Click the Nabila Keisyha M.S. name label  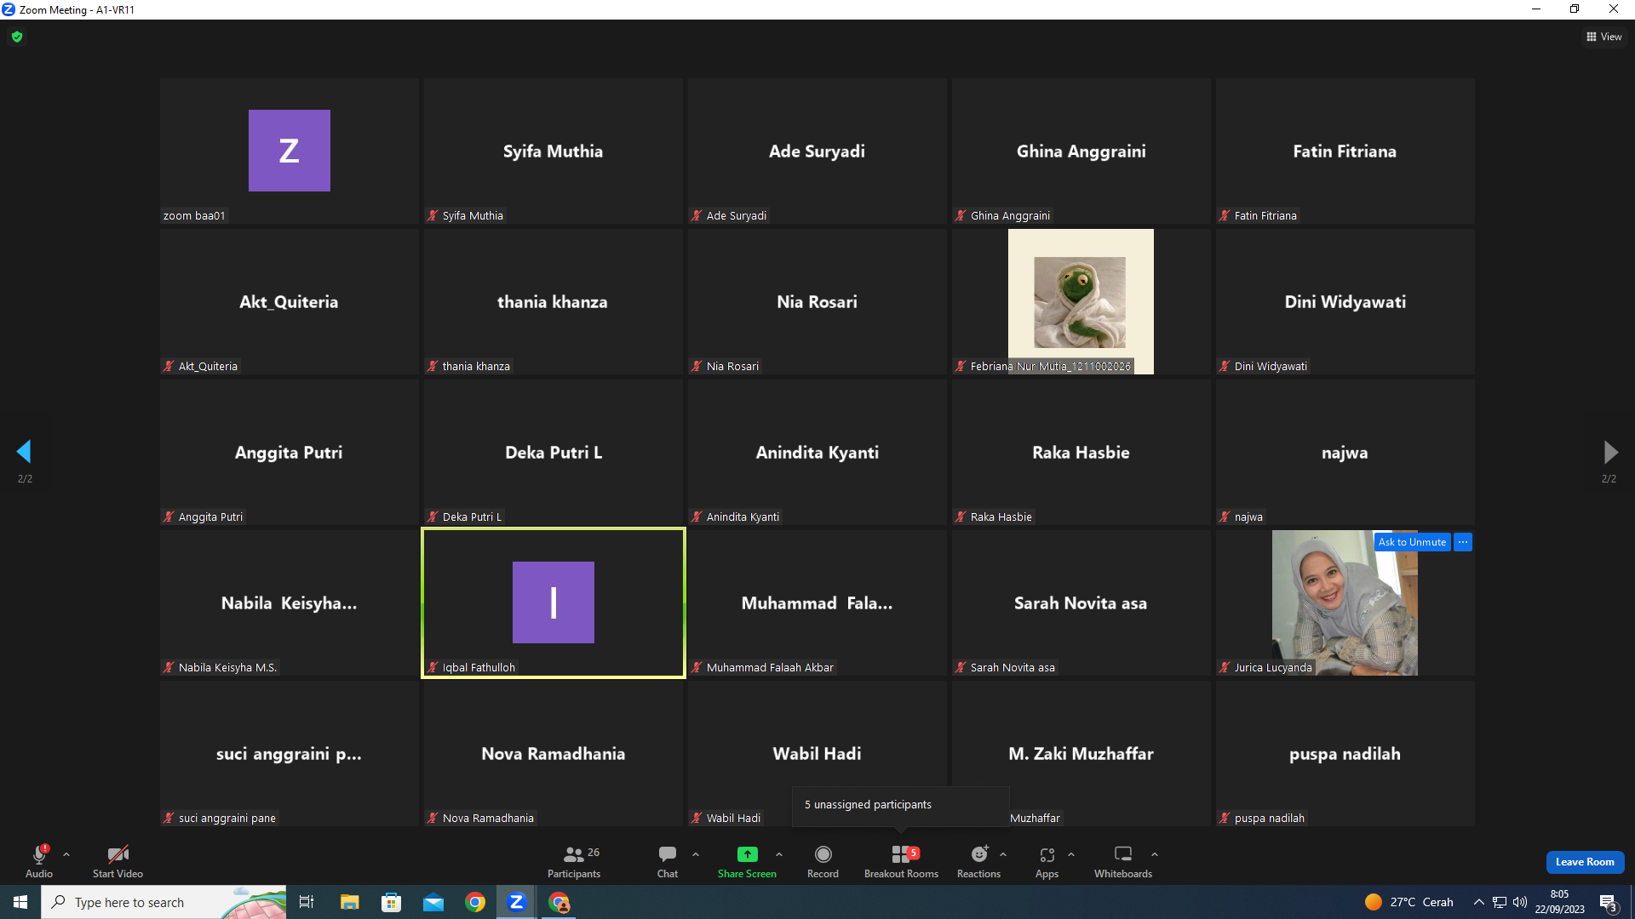[x=227, y=668]
